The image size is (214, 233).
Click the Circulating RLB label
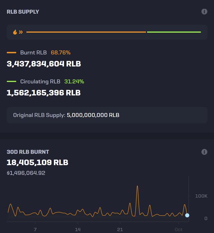[x=40, y=82]
